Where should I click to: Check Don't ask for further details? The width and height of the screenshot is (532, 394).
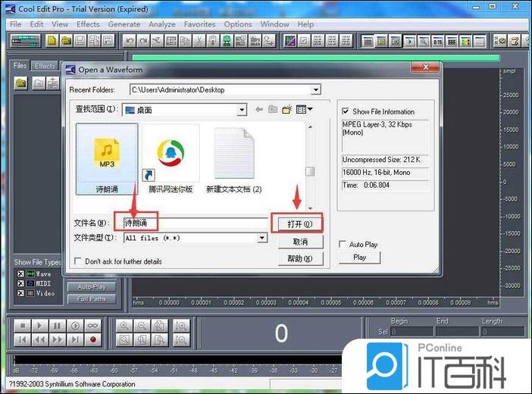[x=78, y=261]
